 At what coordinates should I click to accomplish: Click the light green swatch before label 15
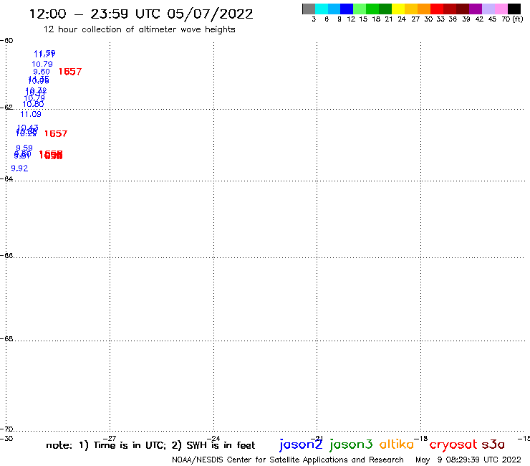click(x=360, y=9)
